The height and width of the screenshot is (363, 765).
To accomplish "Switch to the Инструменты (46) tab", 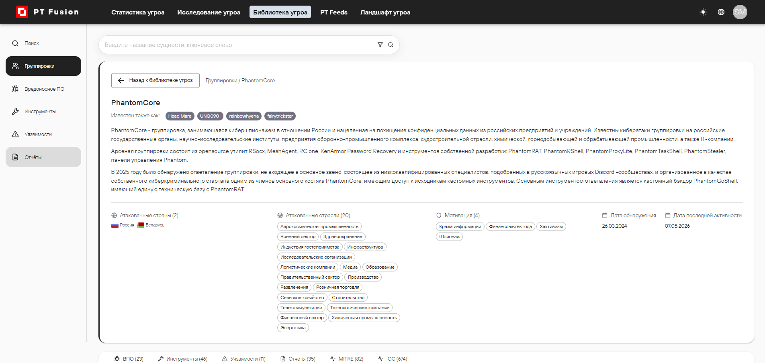I will pos(183,359).
